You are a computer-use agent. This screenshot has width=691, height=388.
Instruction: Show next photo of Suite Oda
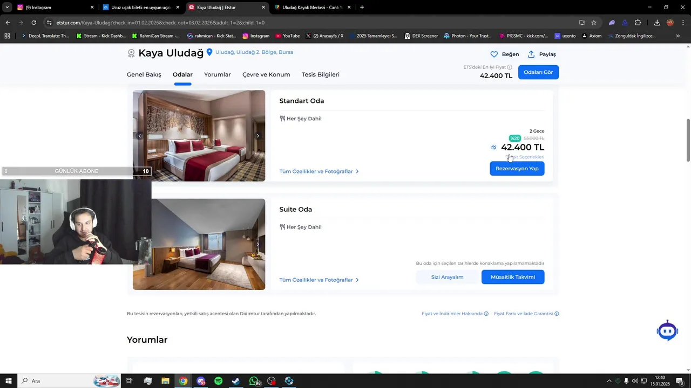pos(258,244)
